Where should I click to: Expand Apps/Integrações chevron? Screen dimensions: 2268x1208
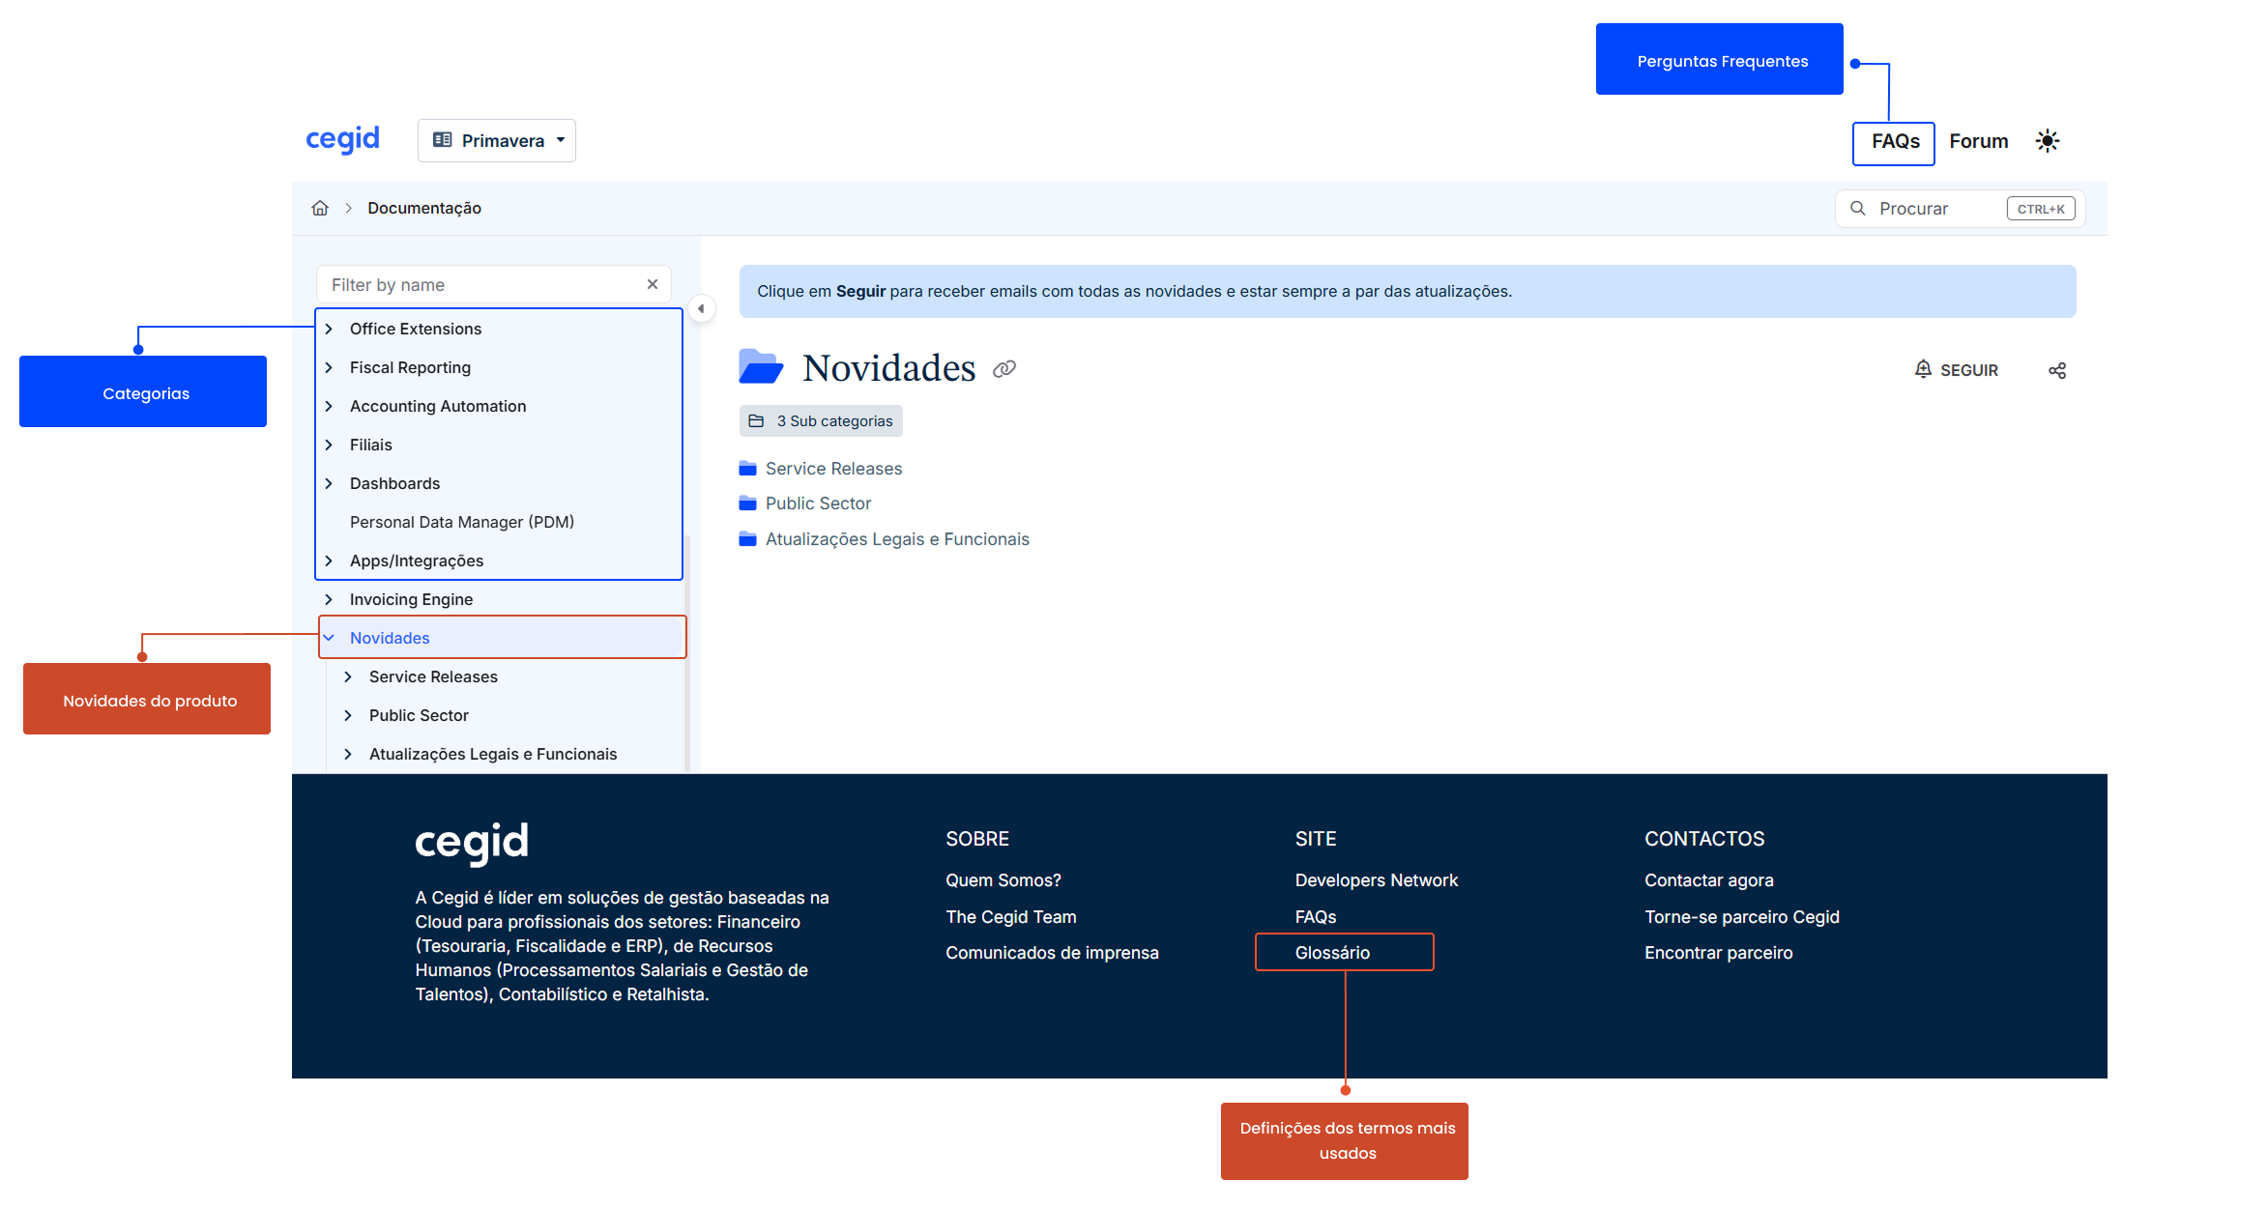click(x=329, y=561)
